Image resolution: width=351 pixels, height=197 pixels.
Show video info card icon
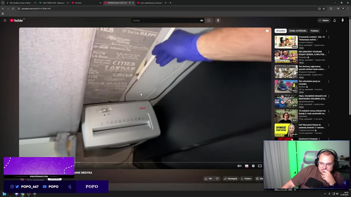[x=267, y=31]
